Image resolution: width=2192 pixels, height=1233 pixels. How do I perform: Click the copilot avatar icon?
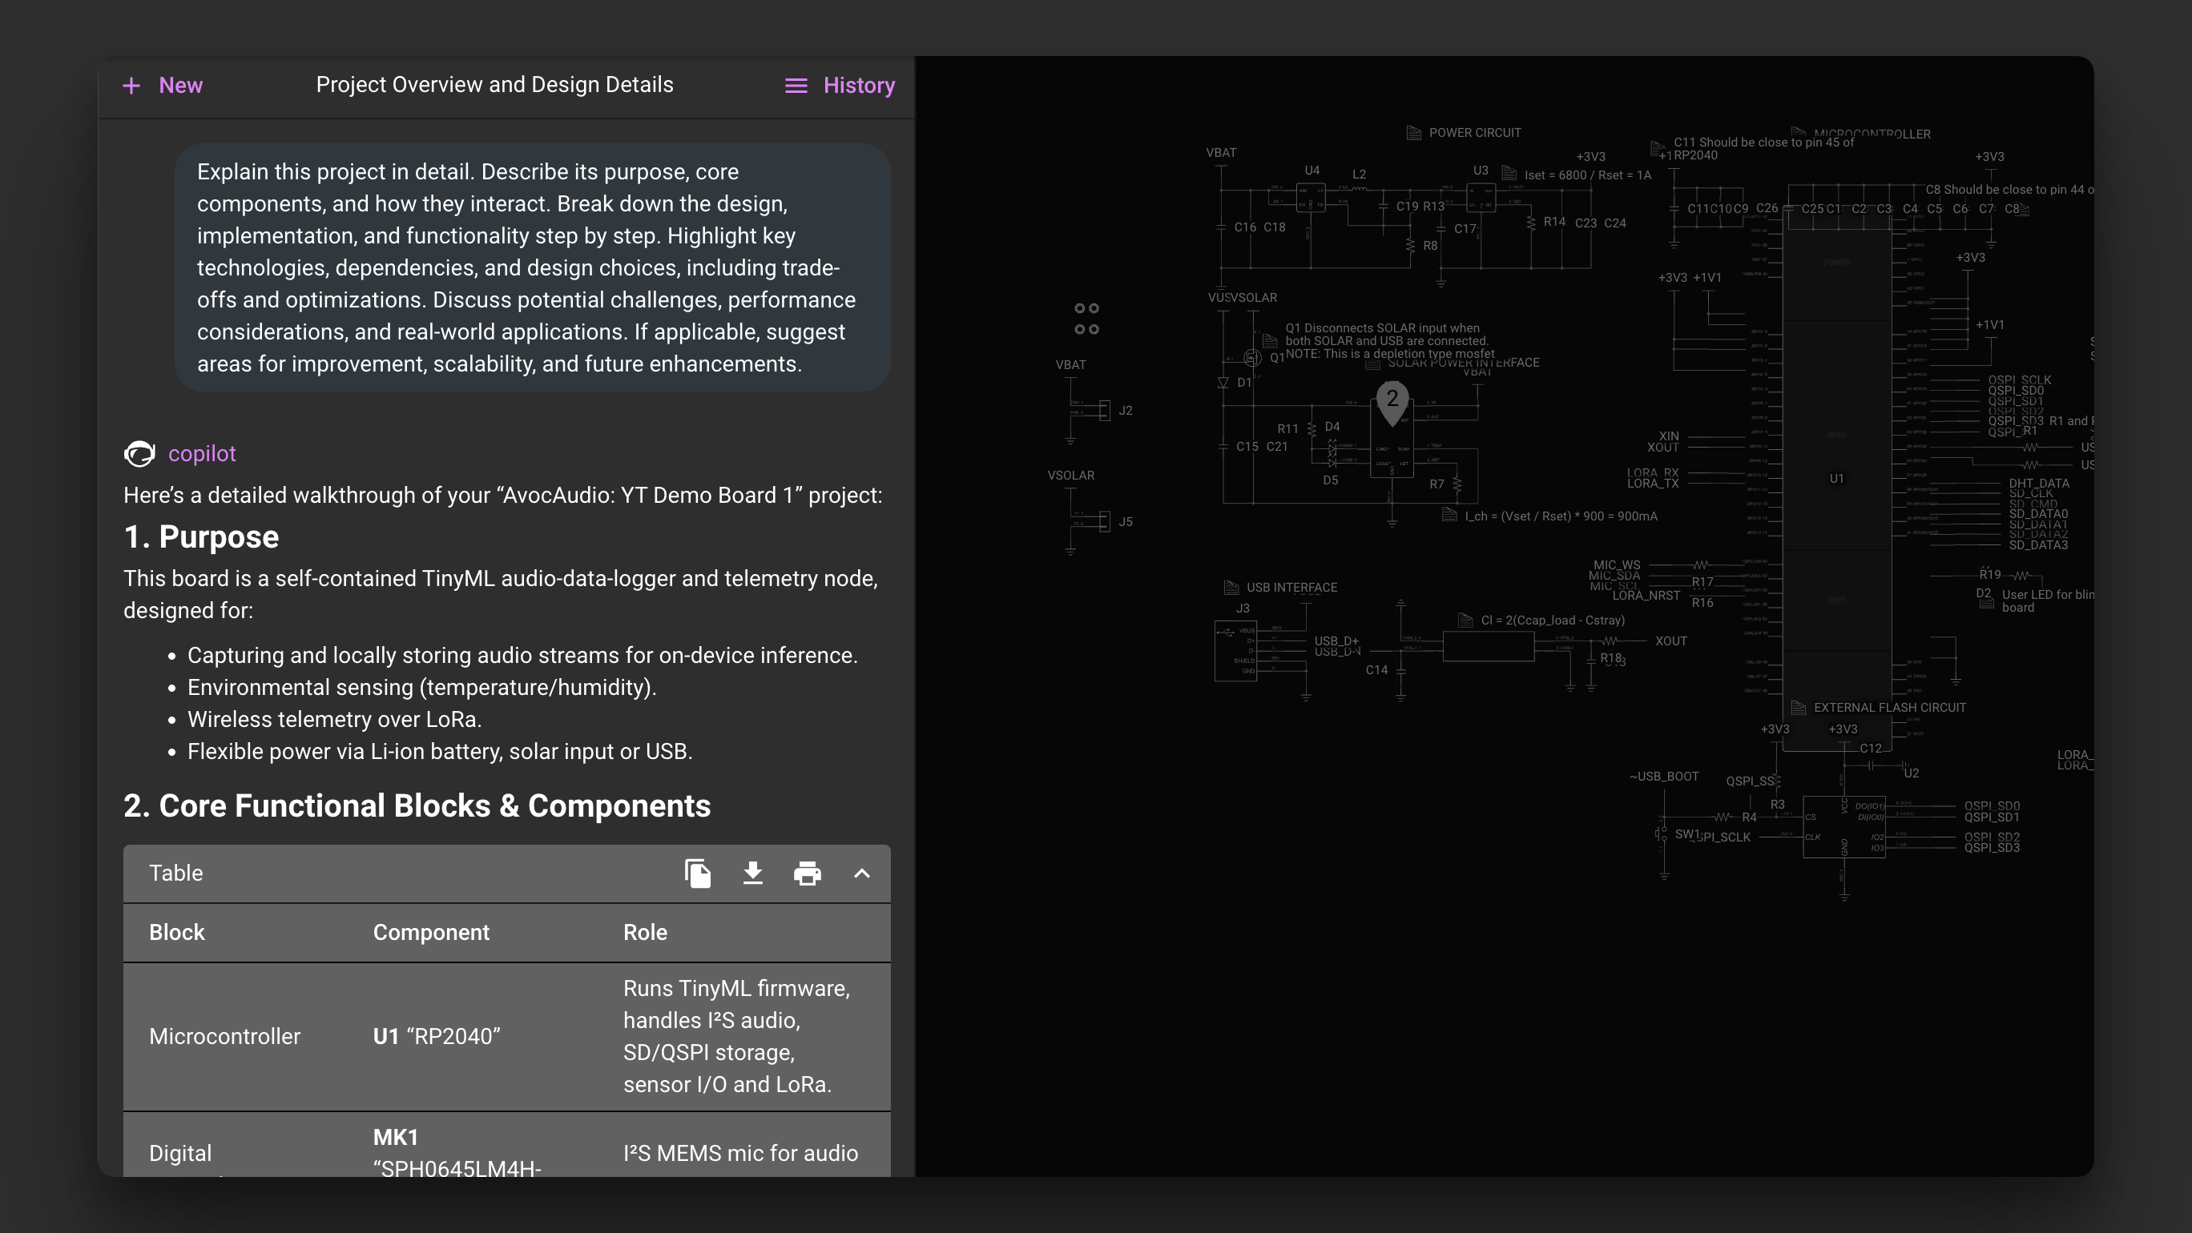139,454
